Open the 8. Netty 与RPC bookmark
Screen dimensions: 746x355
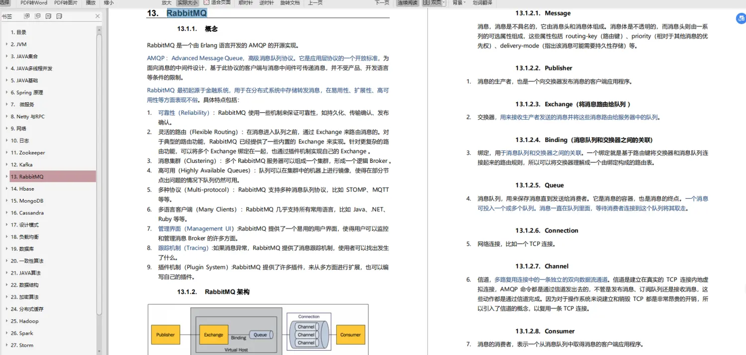pyautogui.click(x=27, y=117)
